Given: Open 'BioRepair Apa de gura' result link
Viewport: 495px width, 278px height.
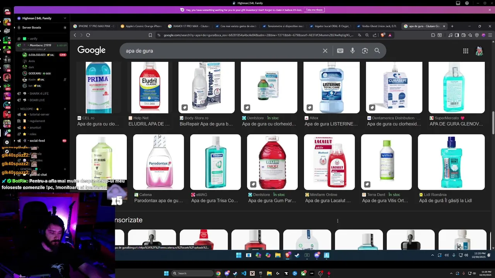Looking at the screenshot, I should (206, 124).
